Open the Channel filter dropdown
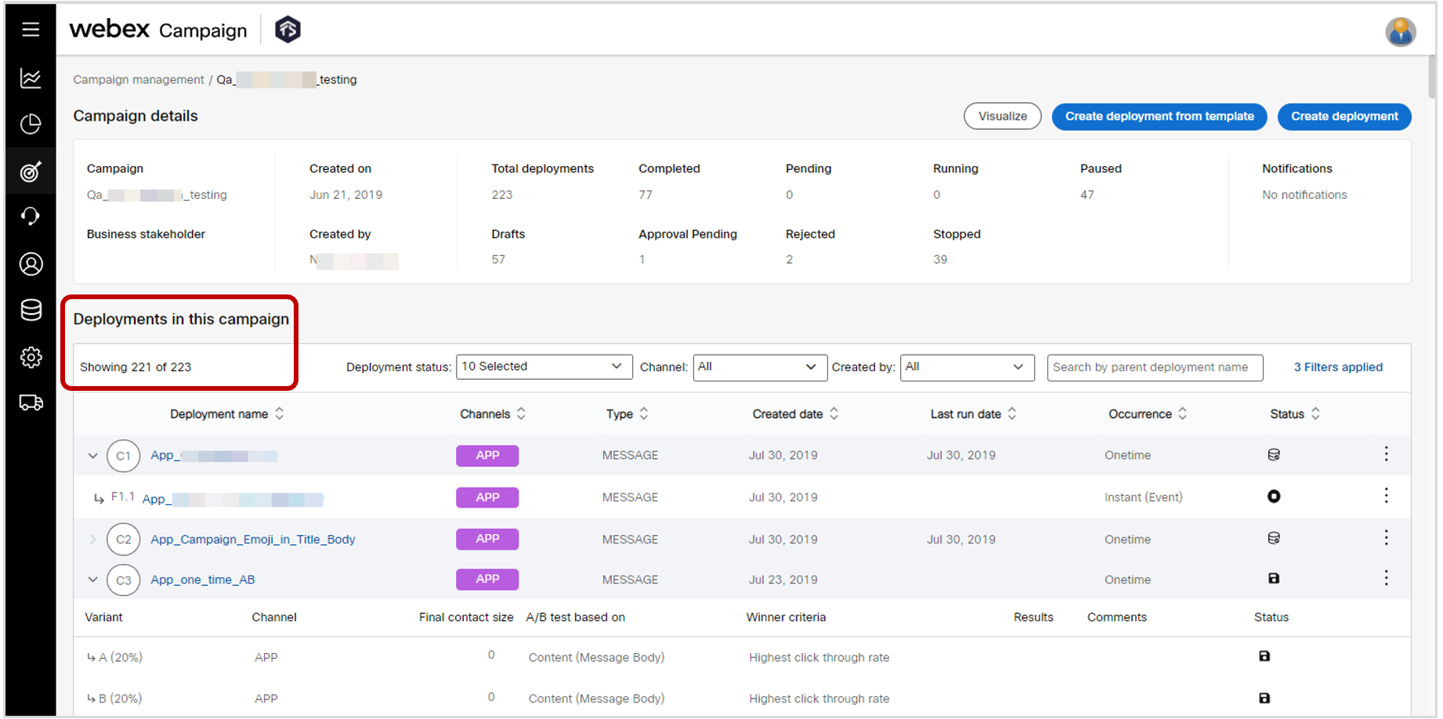The width and height of the screenshot is (1443, 719). click(759, 367)
